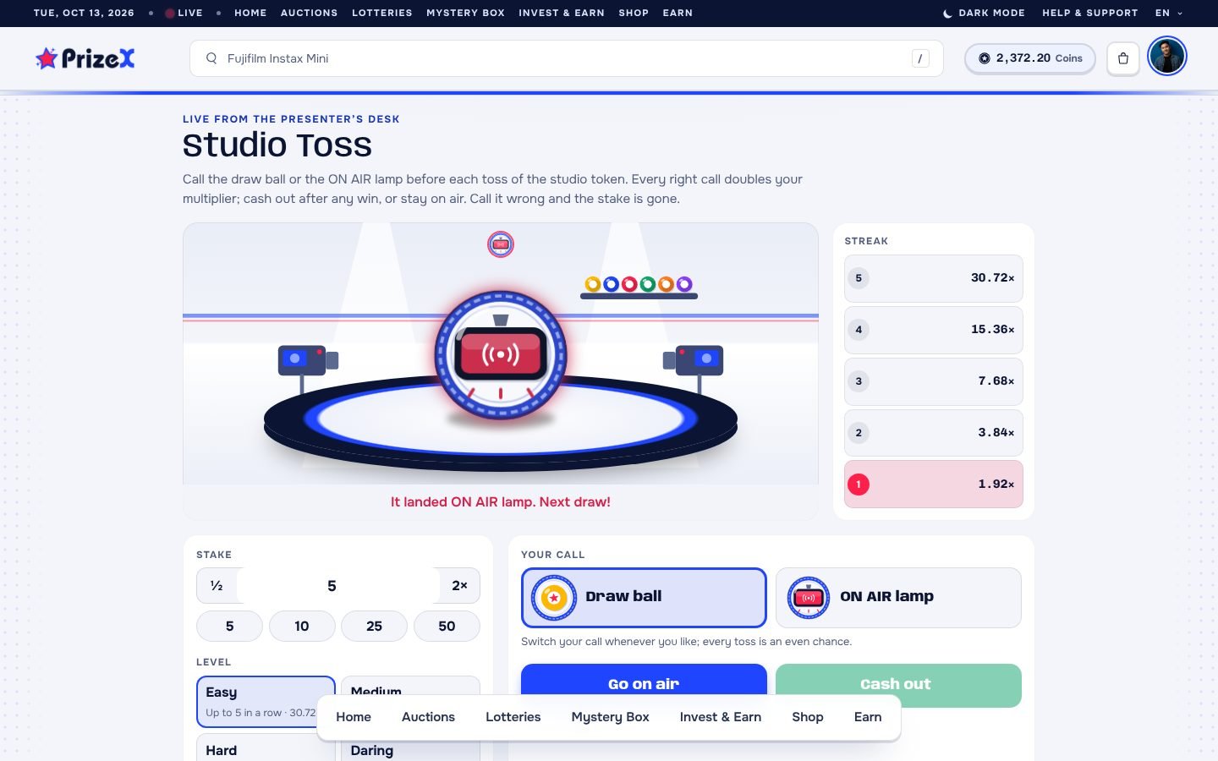
Task: Expand the EN language dropdown
Action: click(1169, 13)
